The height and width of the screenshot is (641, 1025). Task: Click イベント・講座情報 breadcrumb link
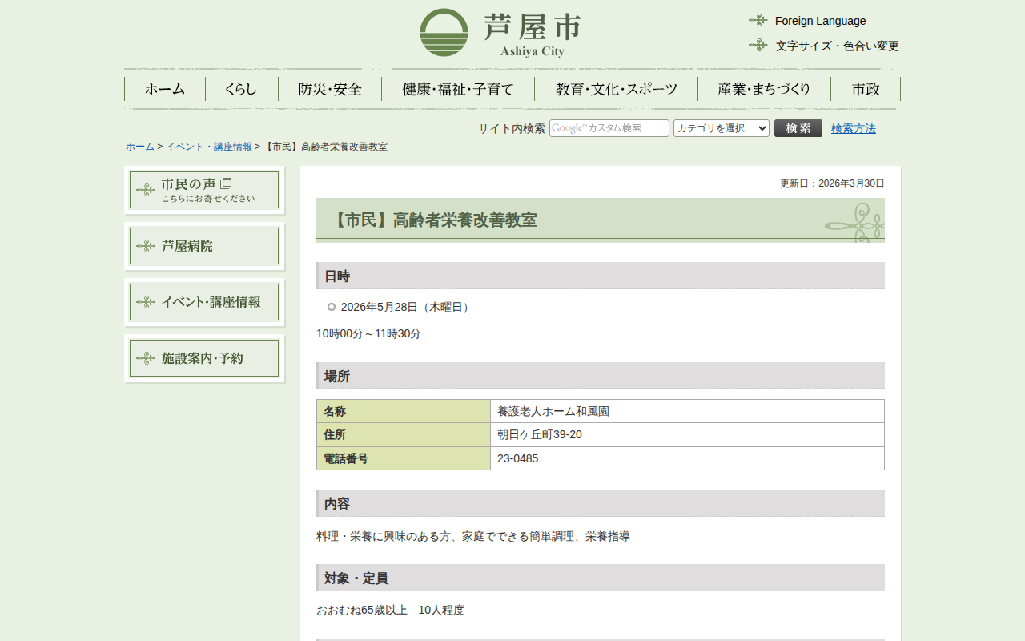click(x=208, y=147)
